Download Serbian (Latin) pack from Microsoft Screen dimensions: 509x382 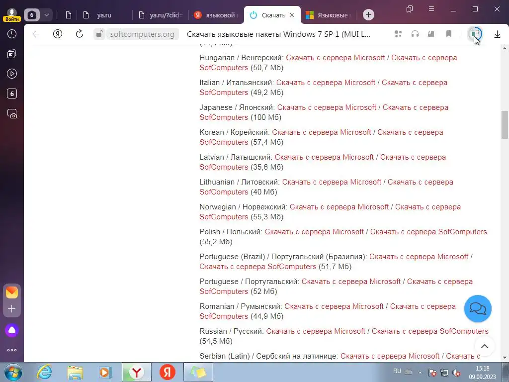390,356
